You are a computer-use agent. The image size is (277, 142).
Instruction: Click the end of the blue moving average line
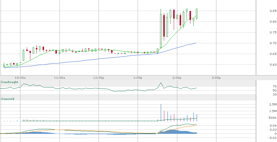(196, 43)
